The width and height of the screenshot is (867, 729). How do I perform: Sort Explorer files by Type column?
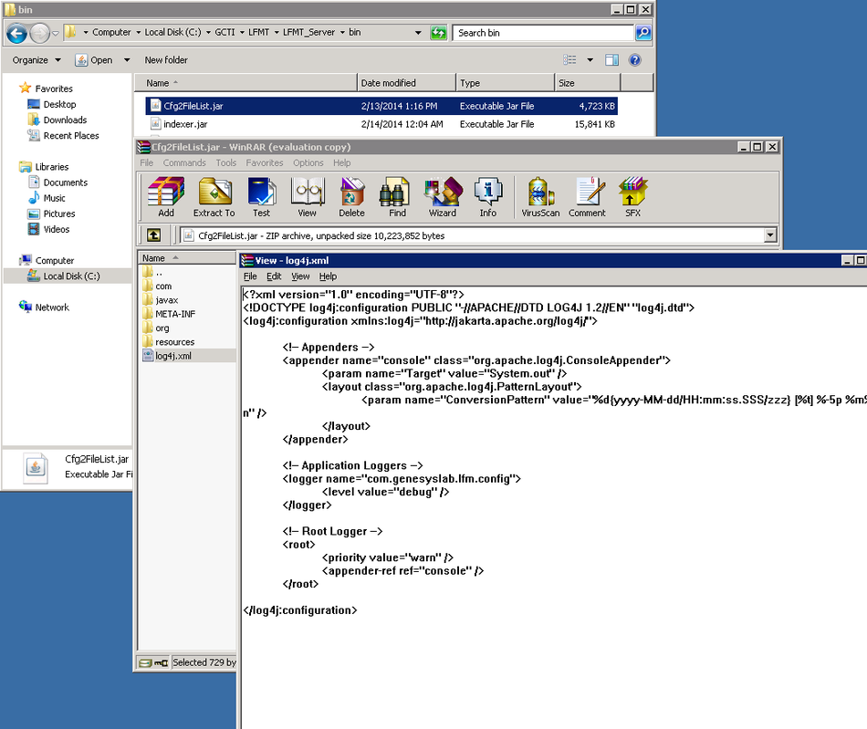(505, 83)
